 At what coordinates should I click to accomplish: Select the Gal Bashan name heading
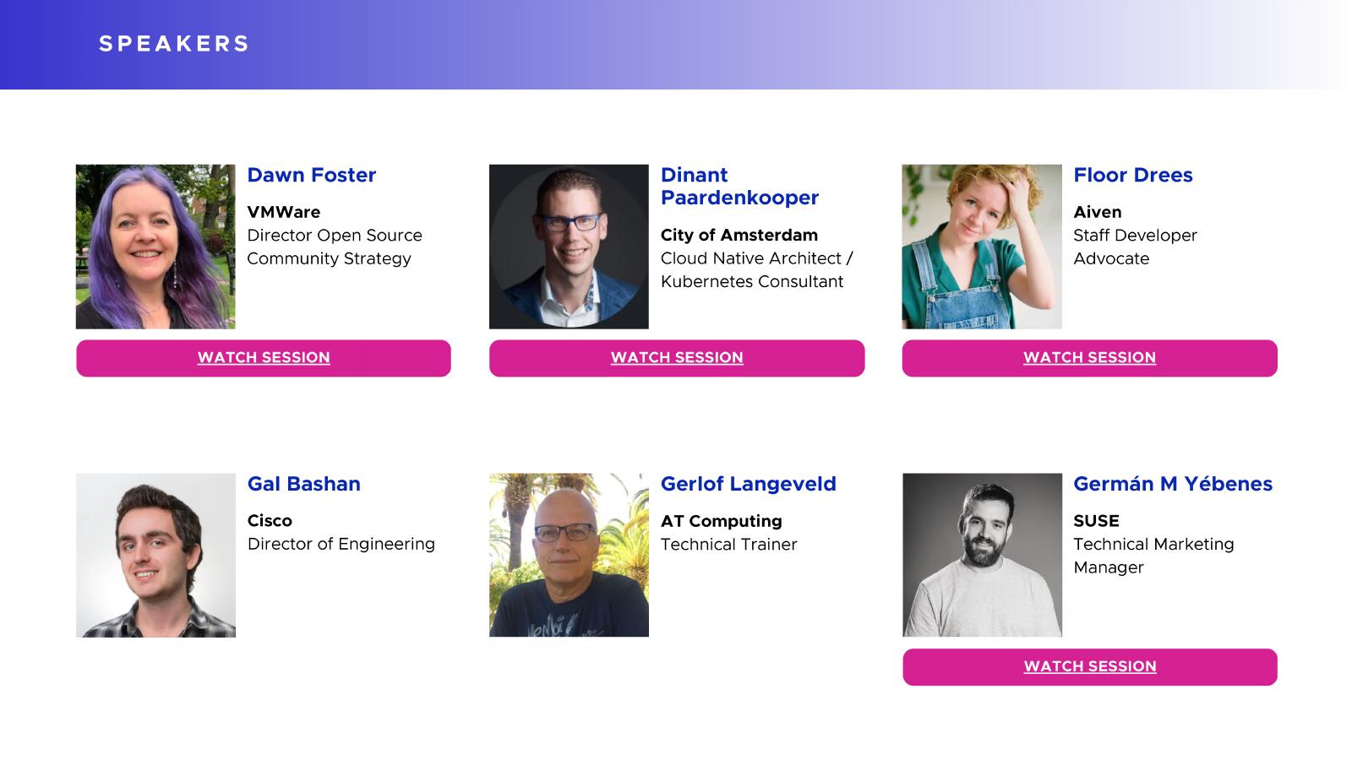pos(303,484)
